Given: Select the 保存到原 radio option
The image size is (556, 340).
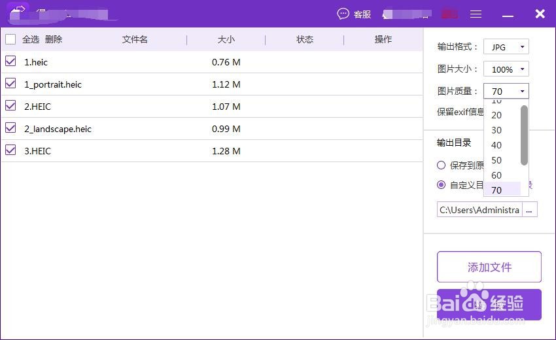Looking at the screenshot, I should [x=441, y=165].
